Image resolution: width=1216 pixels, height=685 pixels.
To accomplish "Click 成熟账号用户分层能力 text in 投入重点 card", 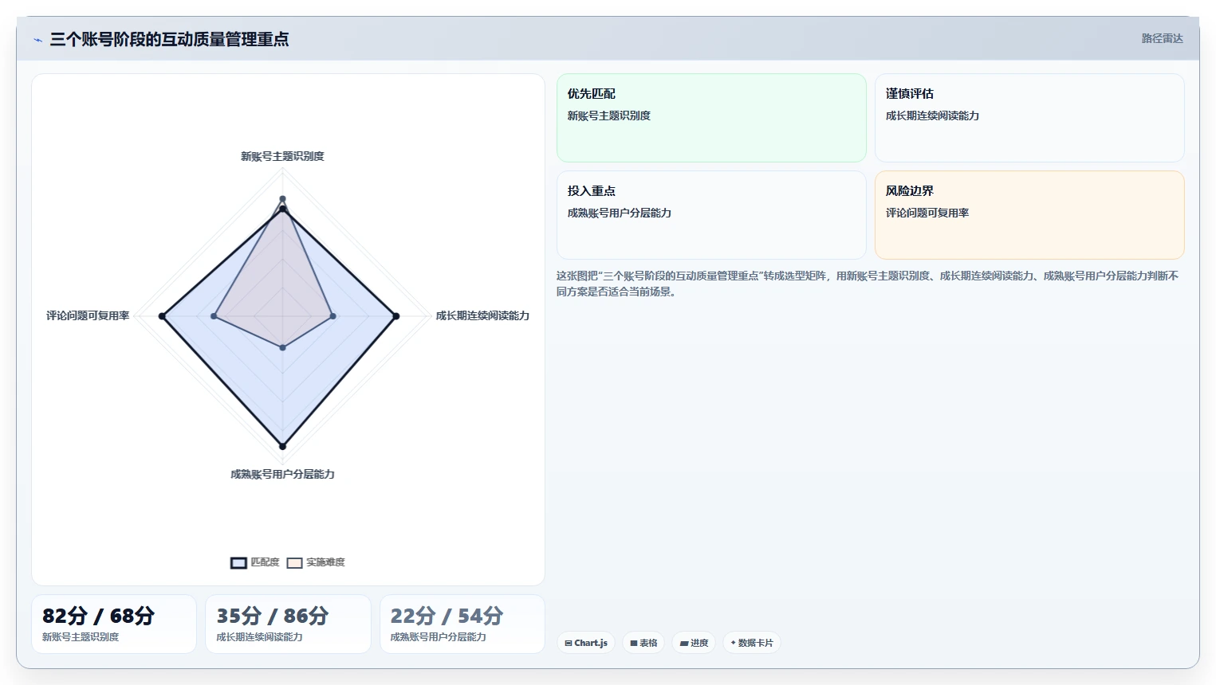I will coord(620,213).
